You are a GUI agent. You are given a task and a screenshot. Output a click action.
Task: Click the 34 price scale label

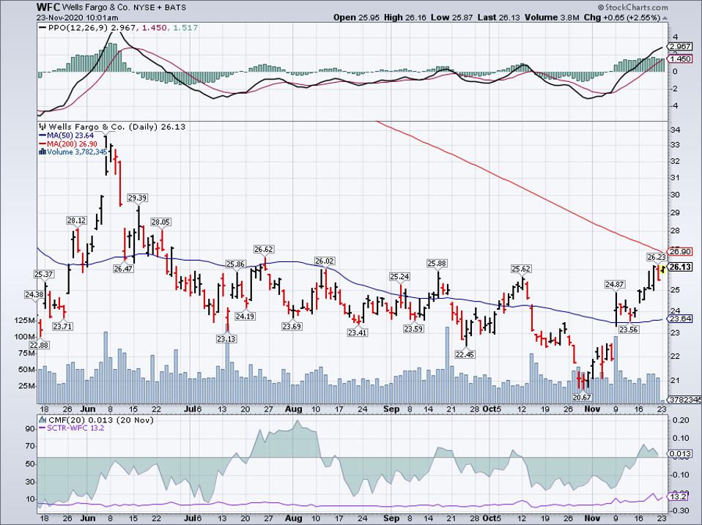675,130
